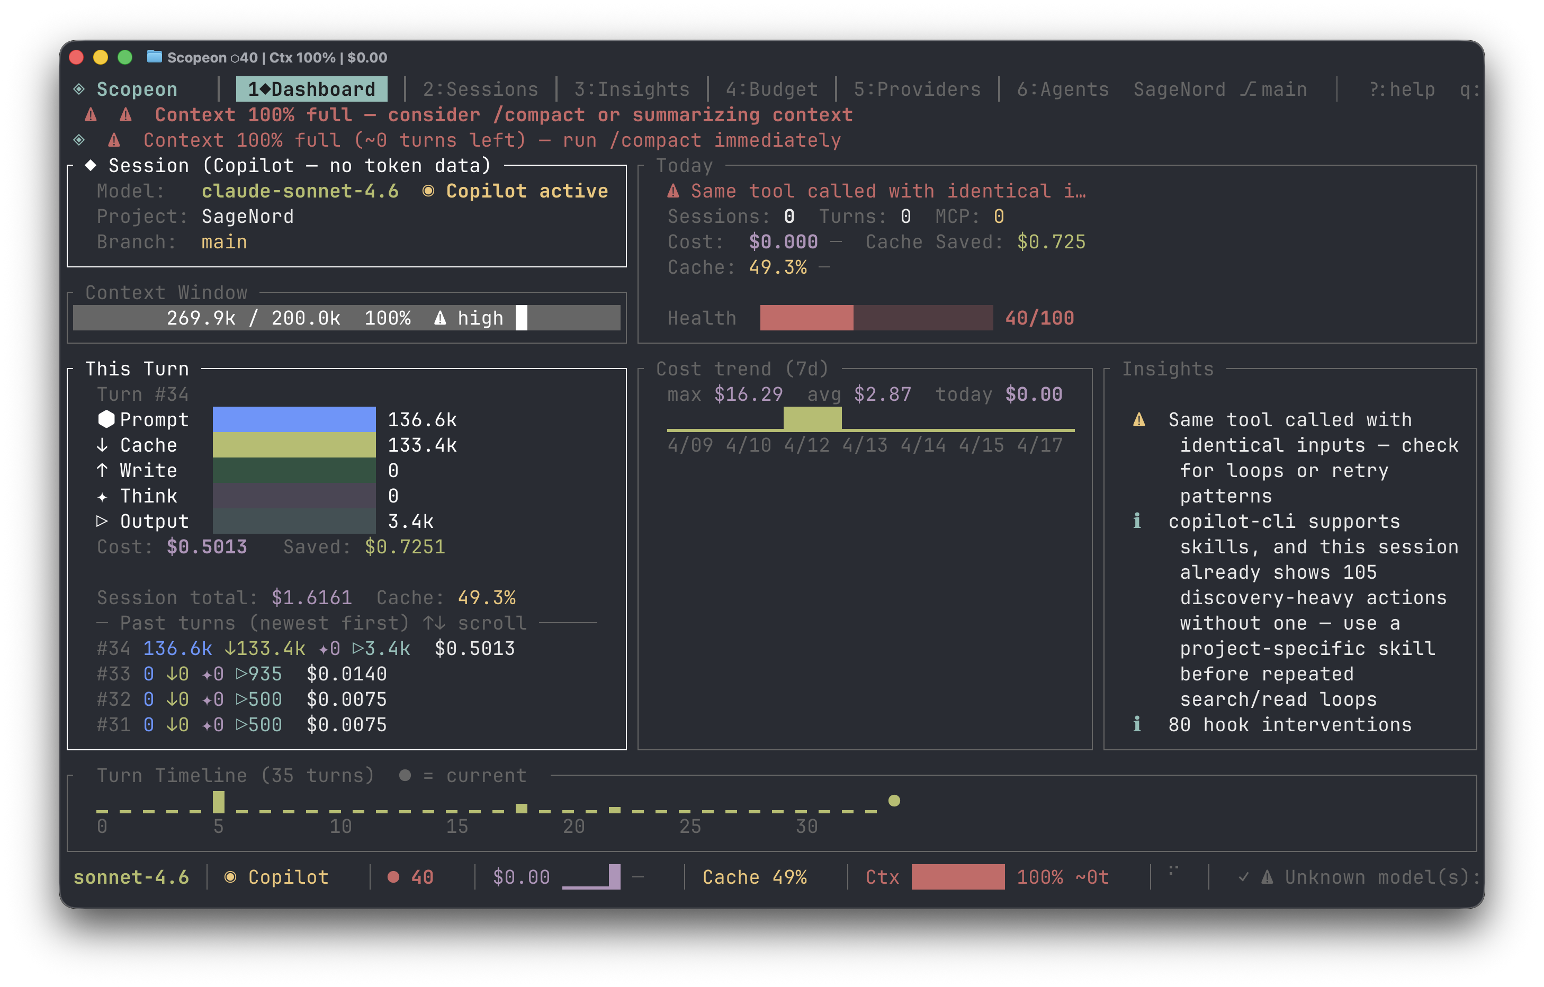Viewport: 1544px width, 987px height.
Task: Click the Unknown model(s) warning icon in status bar
Action: pos(1267,877)
